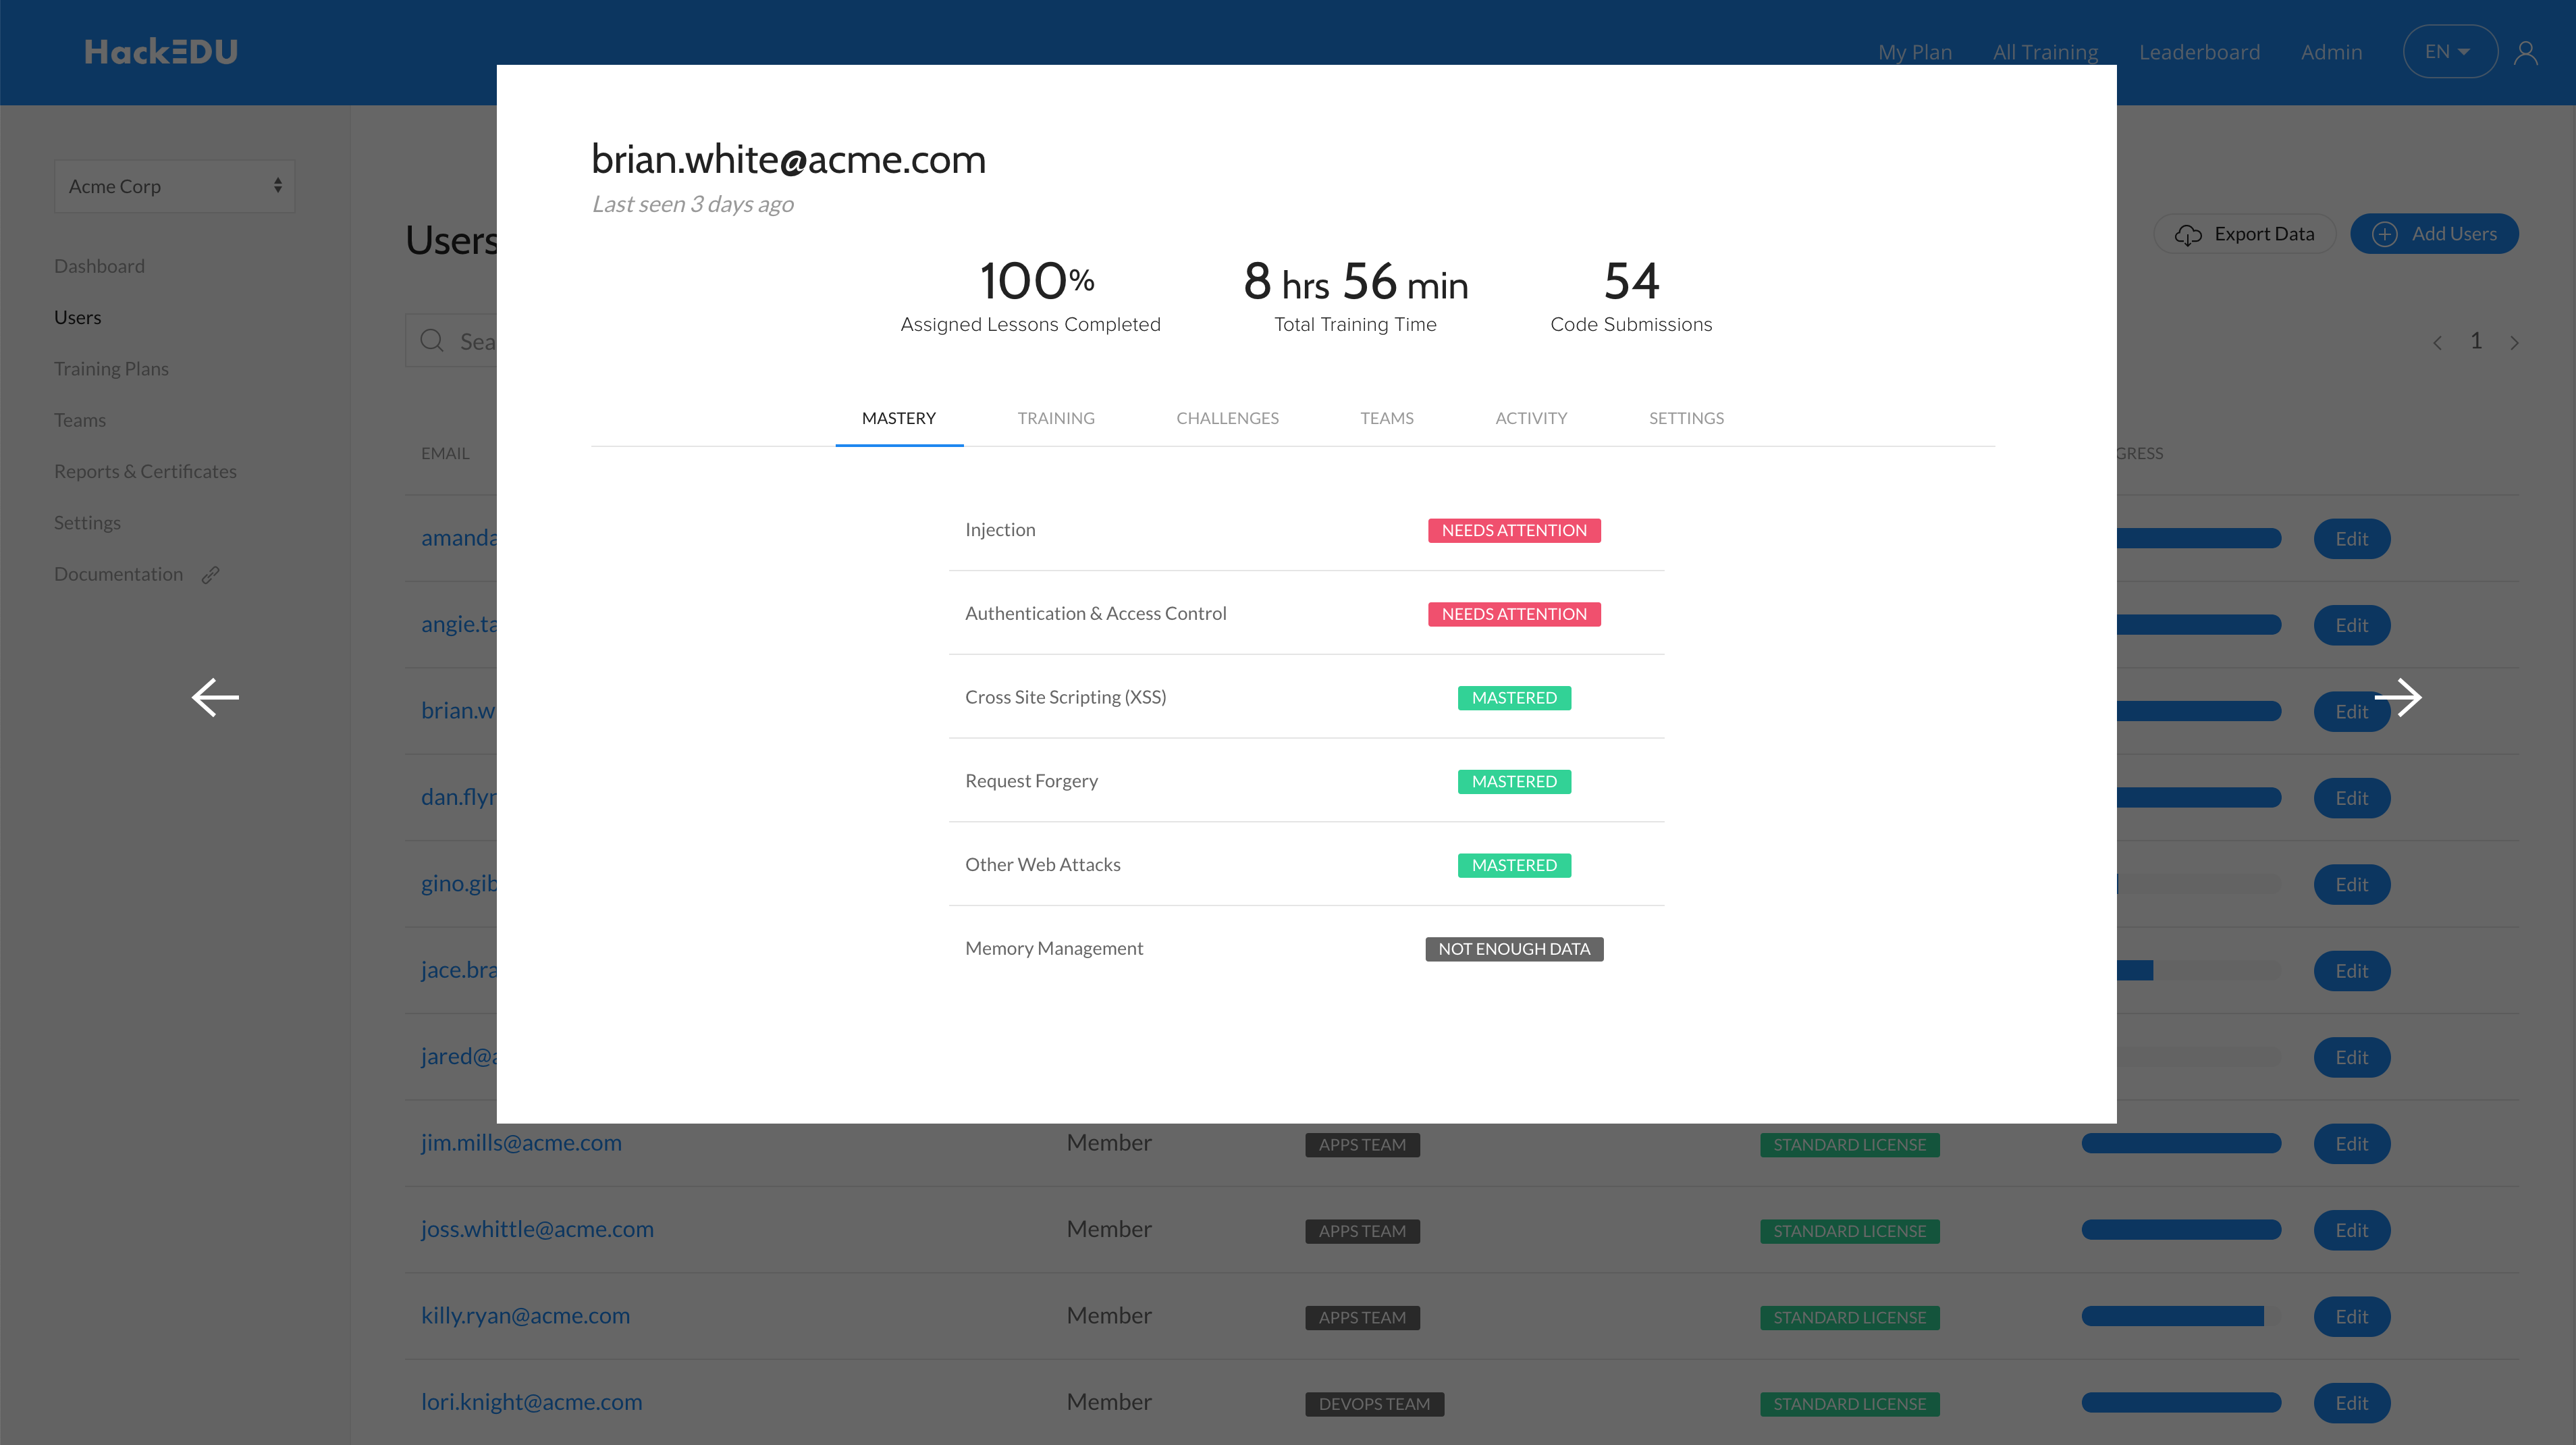
Task: Open Users in sidebar
Action: tap(78, 317)
